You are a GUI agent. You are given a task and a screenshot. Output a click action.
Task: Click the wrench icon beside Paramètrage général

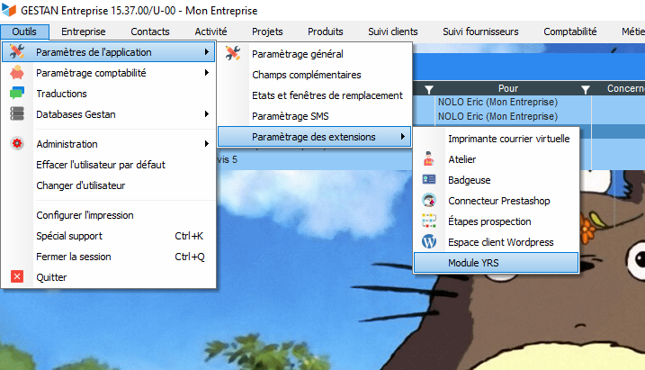point(234,53)
